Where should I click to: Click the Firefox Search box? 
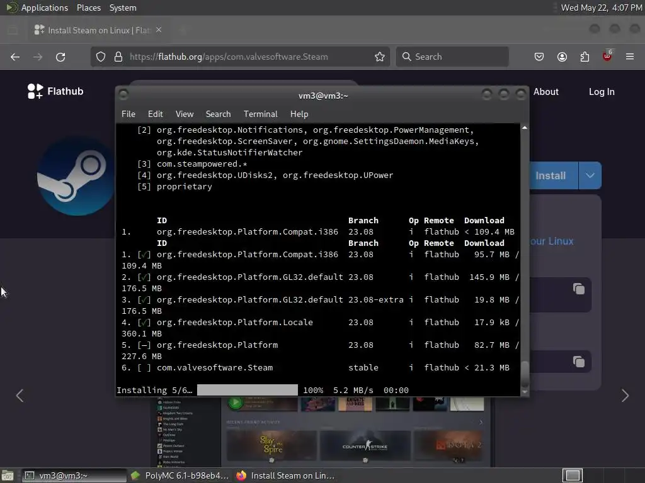452,57
